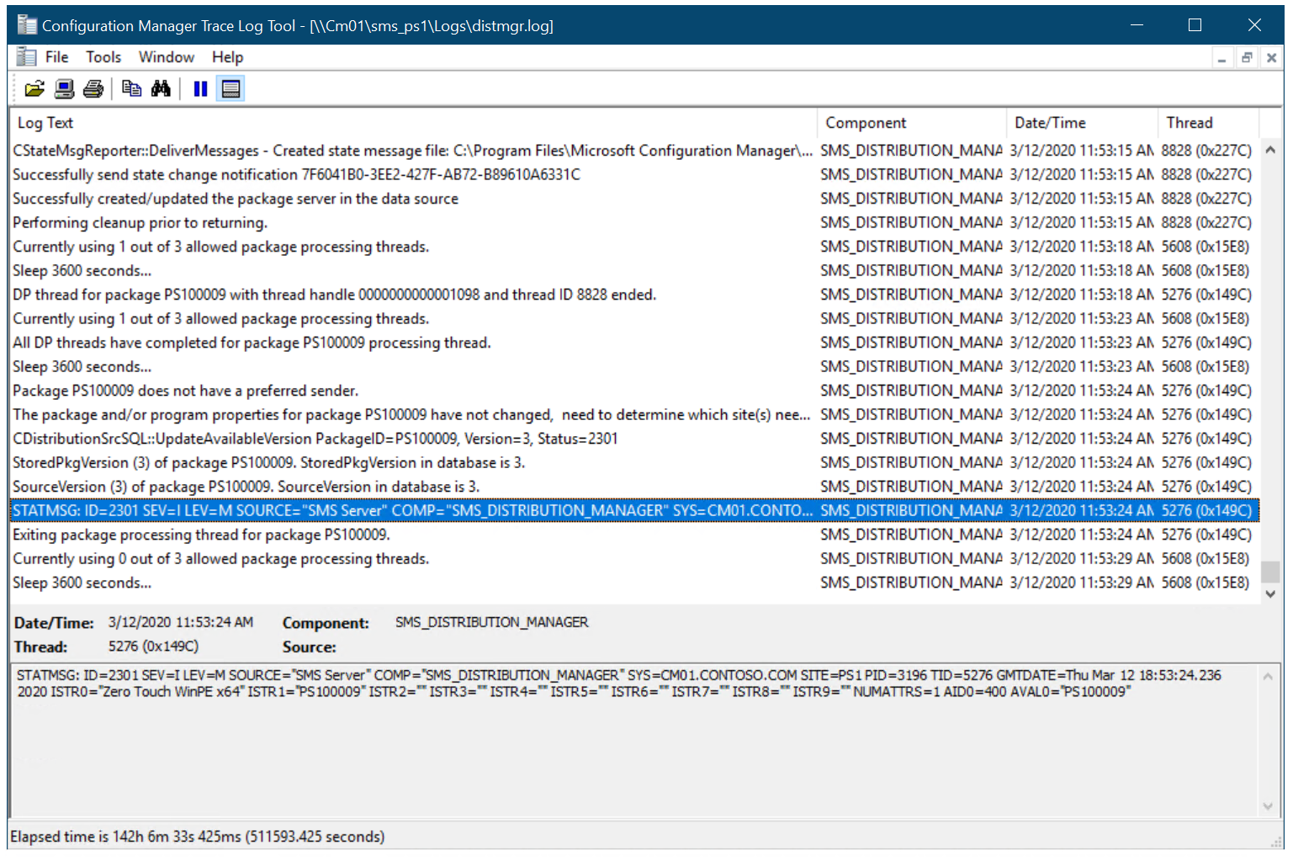Click the computer icon on the toolbar
Viewport: 1293px width, 857px height.
(x=64, y=88)
